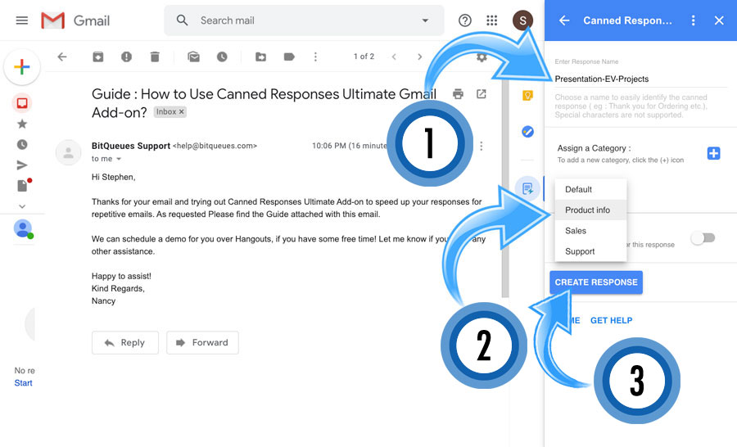Viewport: 737px width, 447px height.
Task: Remove the Inbox label chip
Action: point(182,112)
